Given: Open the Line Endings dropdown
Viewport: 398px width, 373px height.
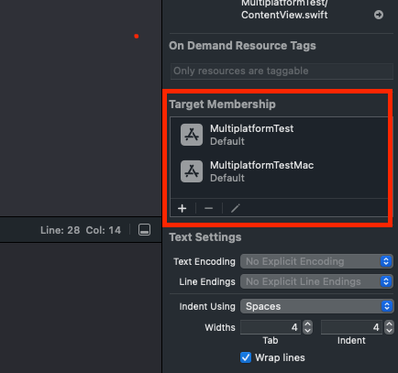Looking at the screenshot, I should (x=316, y=281).
